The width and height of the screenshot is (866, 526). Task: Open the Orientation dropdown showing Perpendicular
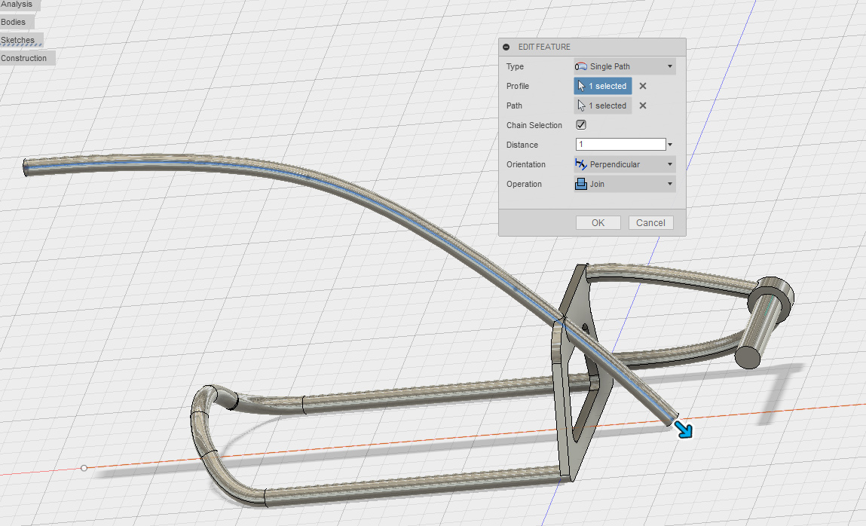click(x=624, y=164)
